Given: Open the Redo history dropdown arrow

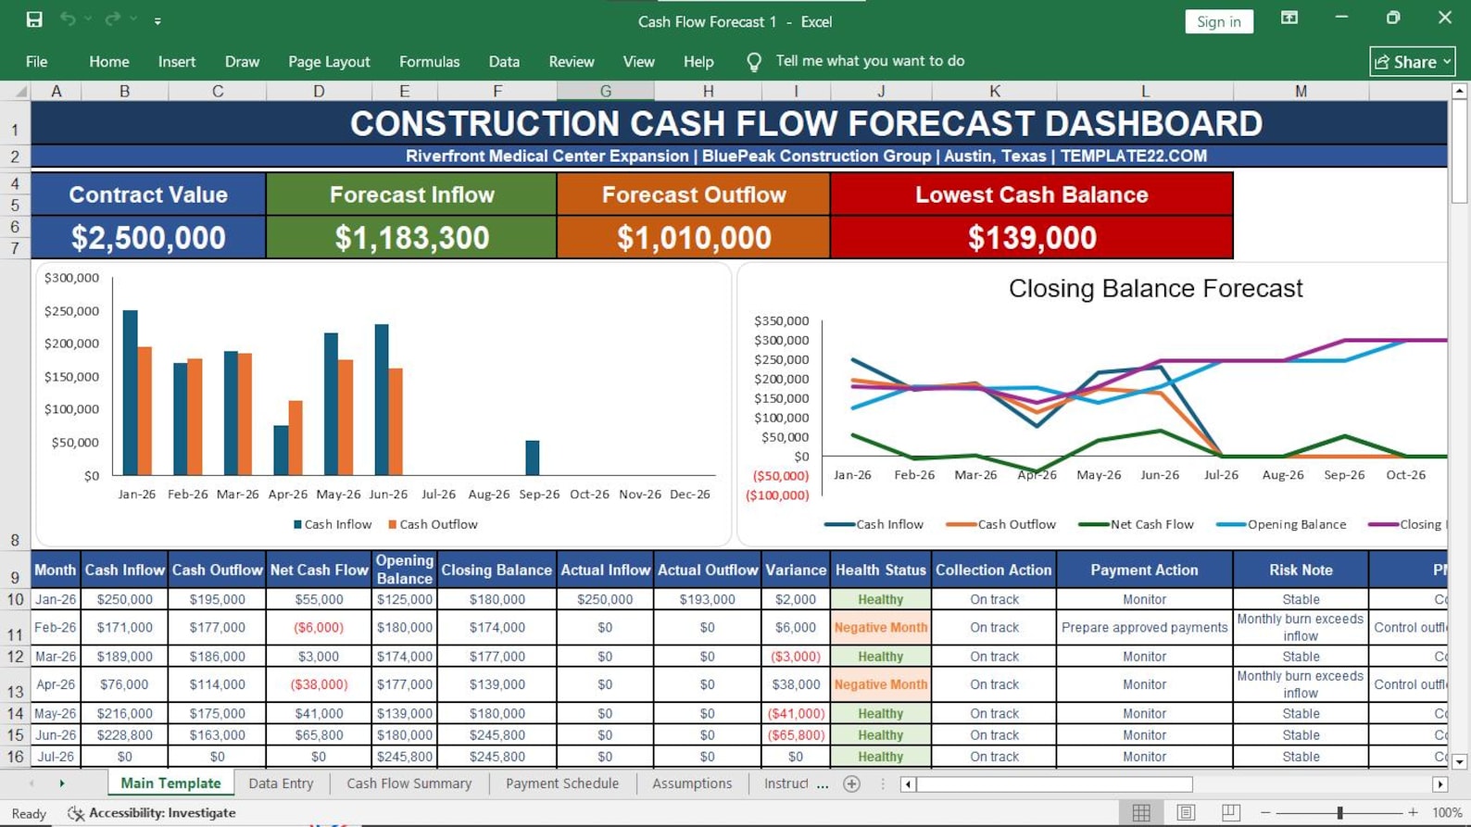Looking at the screenshot, I should (x=133, y=19).
